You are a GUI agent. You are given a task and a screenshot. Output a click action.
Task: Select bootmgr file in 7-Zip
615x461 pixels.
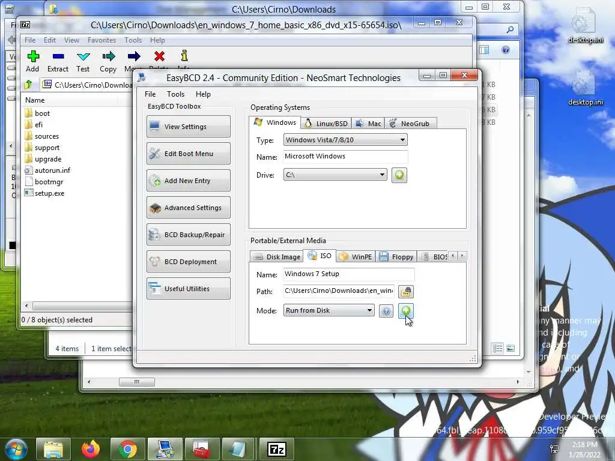pos(44,181)
